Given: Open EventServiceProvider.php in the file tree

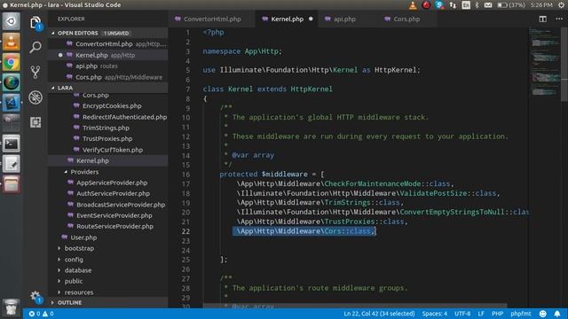Looking at the screenshot, I should click(108, 215).
